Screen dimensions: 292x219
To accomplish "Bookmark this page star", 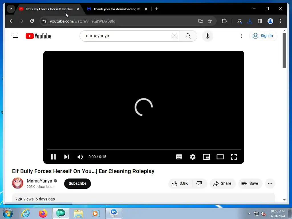I will (210, 21).
